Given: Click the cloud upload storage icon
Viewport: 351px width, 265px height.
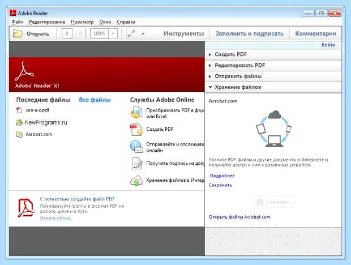Looking at the screenshot, I should (x=136, y=181).
